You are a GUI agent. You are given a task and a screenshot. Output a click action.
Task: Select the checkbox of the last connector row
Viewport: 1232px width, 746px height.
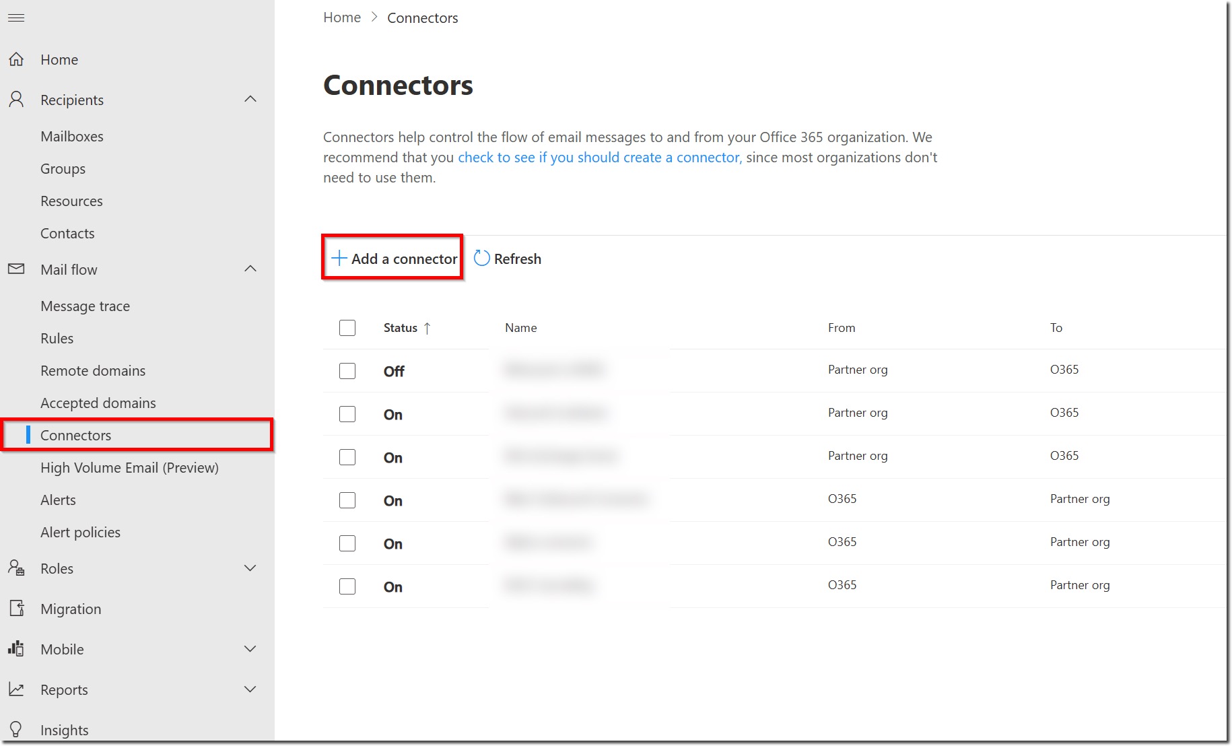tap(347, 586)
